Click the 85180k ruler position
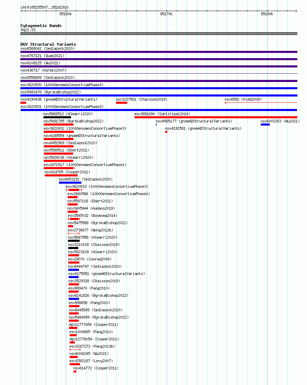The image size is (307, 385). point(267,14)
